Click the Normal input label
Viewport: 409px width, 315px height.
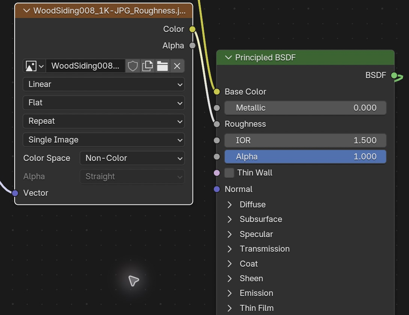[x=238, y=189]
